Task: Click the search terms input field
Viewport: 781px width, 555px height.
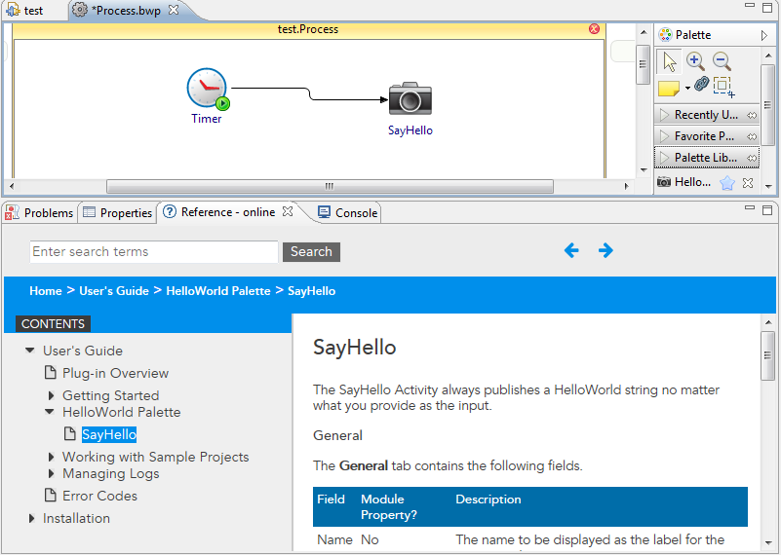Action: pyautogui.click(x=154, y=251)
